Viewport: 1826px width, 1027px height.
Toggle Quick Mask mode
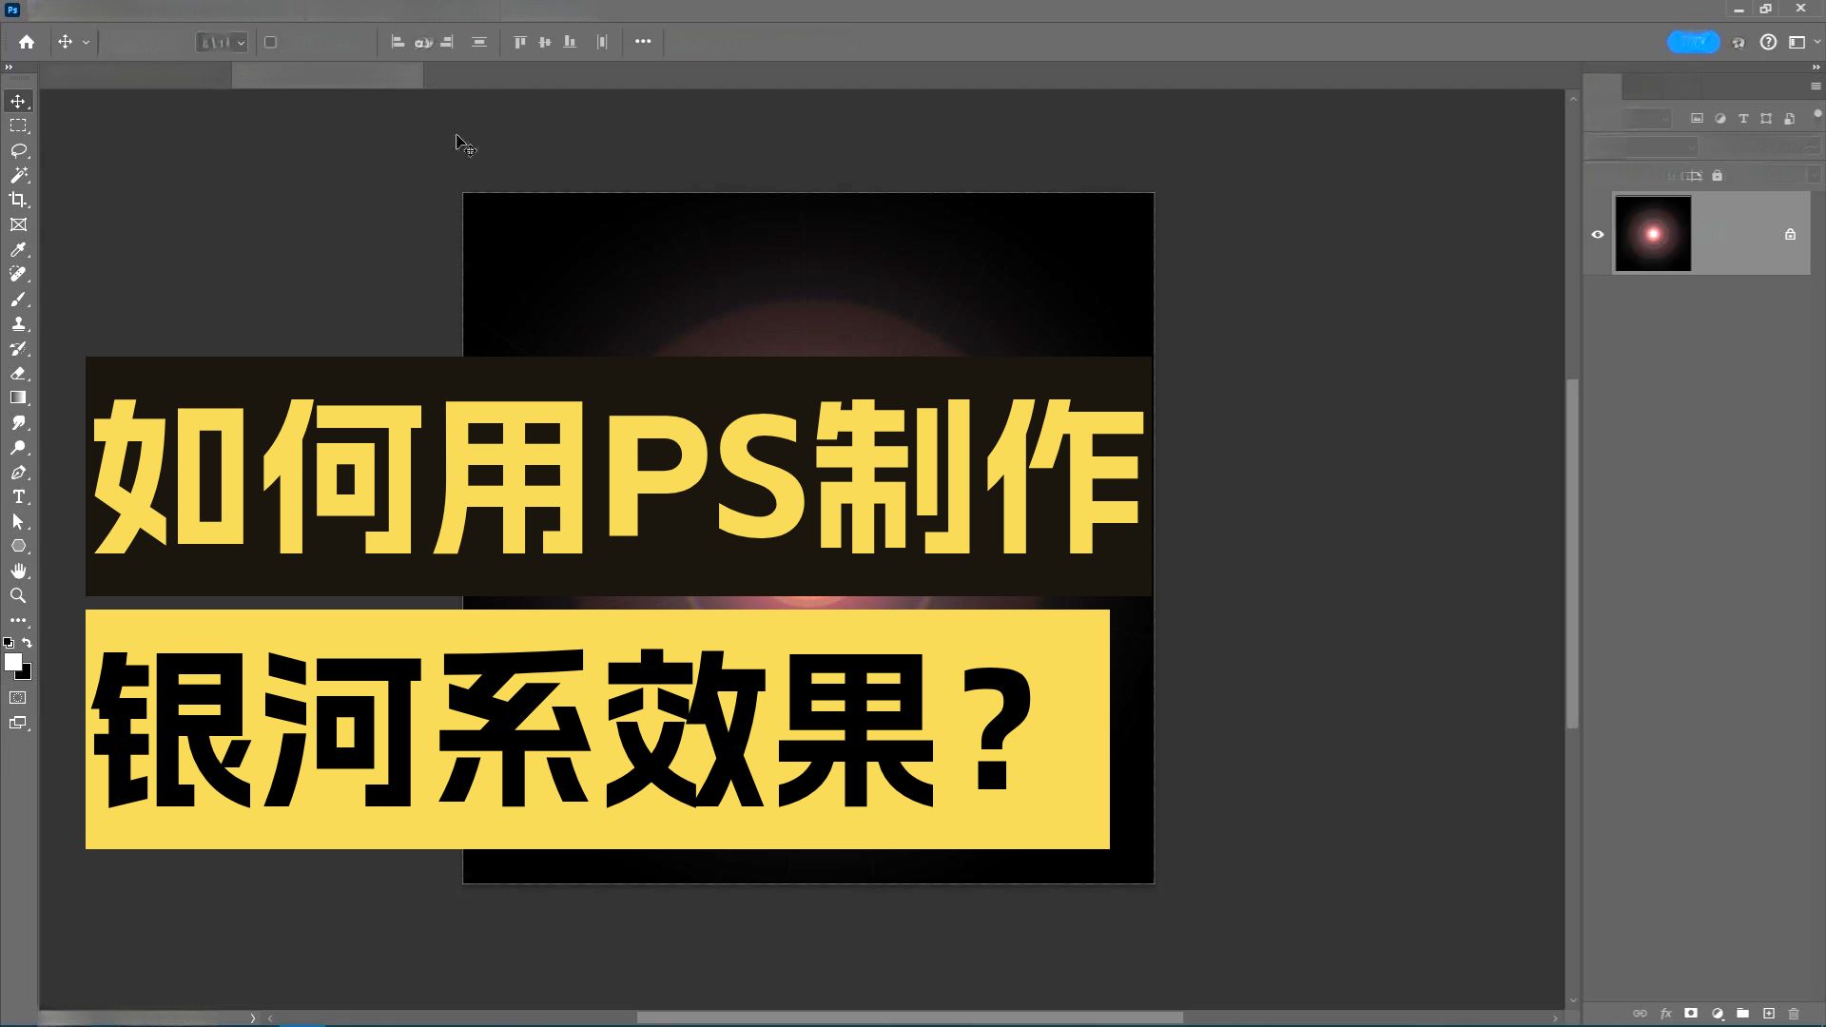point(18,698)
